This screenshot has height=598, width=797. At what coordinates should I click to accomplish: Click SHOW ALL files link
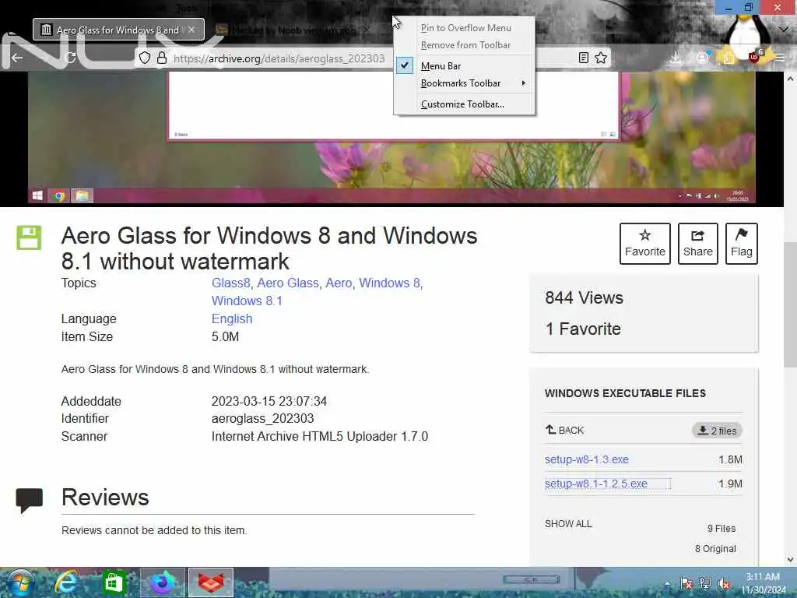pos(568,524)
